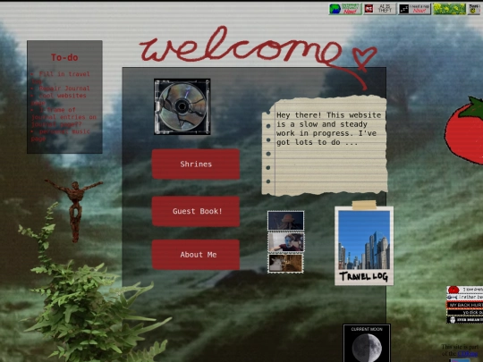Open the Shrines page
This screenshot has width=483, height=362.
pos(196,164)
